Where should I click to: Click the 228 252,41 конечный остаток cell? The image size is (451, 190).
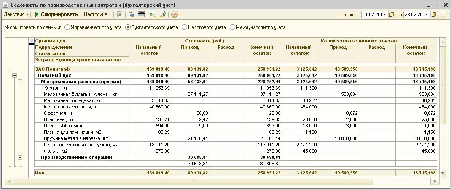click(x=262, y=82)
